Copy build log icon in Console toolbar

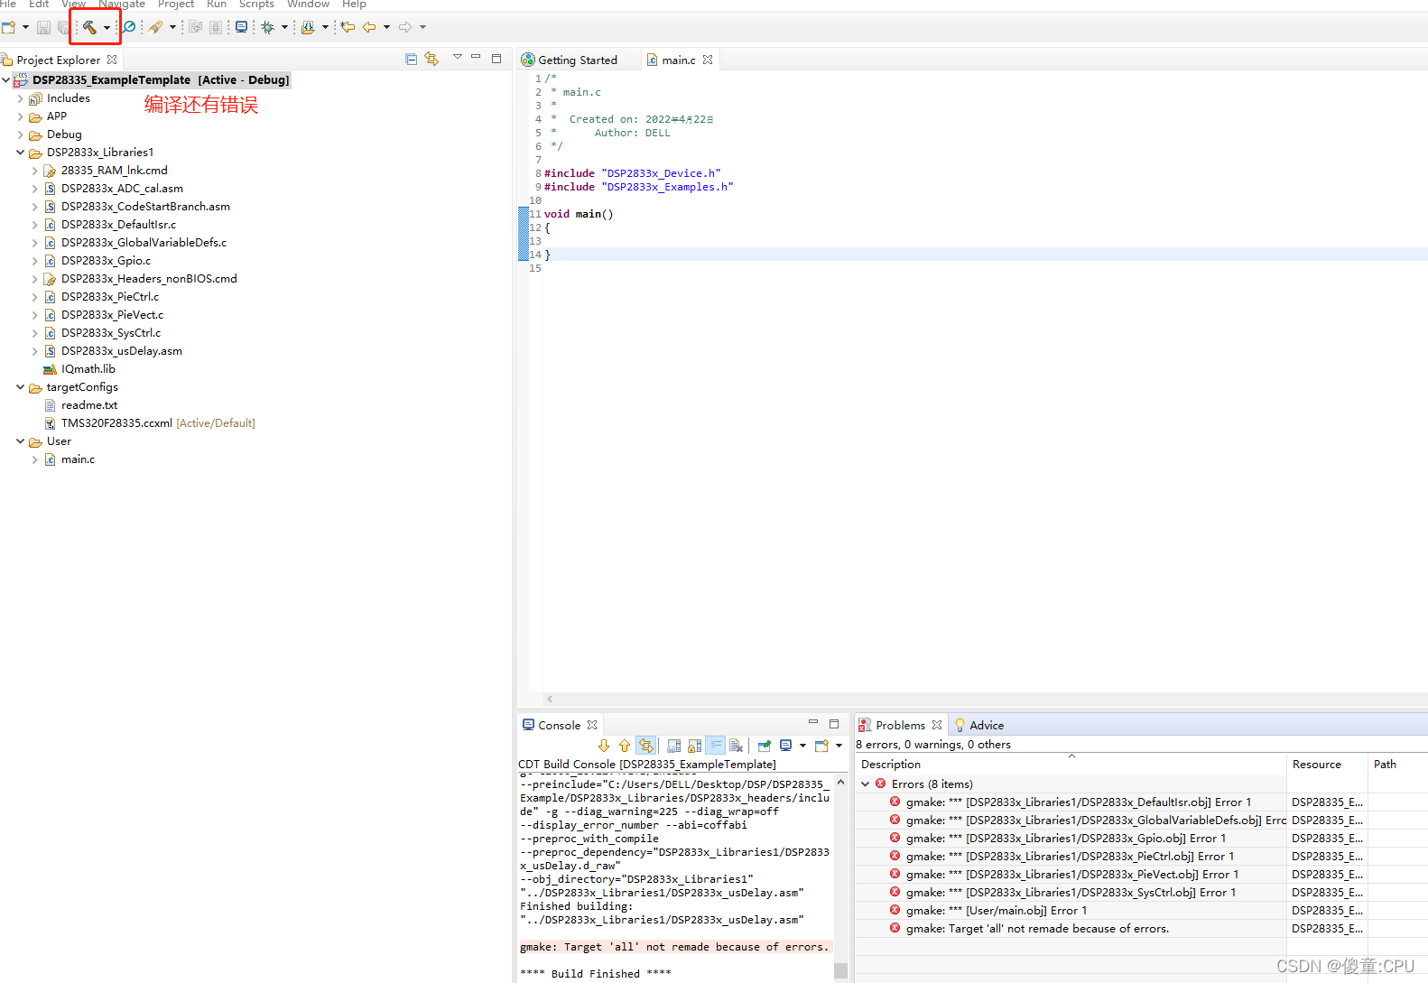(x=674, y=746)
